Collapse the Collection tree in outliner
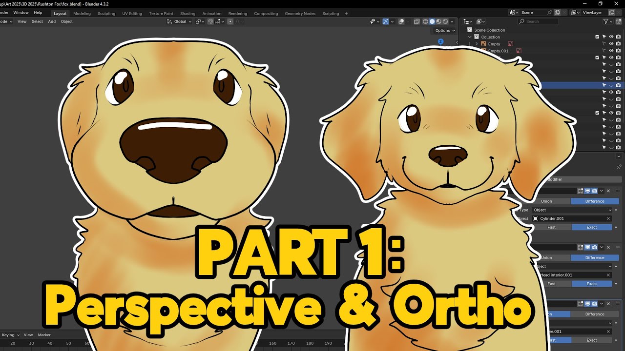Image resolution: width=625 pixels, height=351 pixels. [x=470, y=37]
